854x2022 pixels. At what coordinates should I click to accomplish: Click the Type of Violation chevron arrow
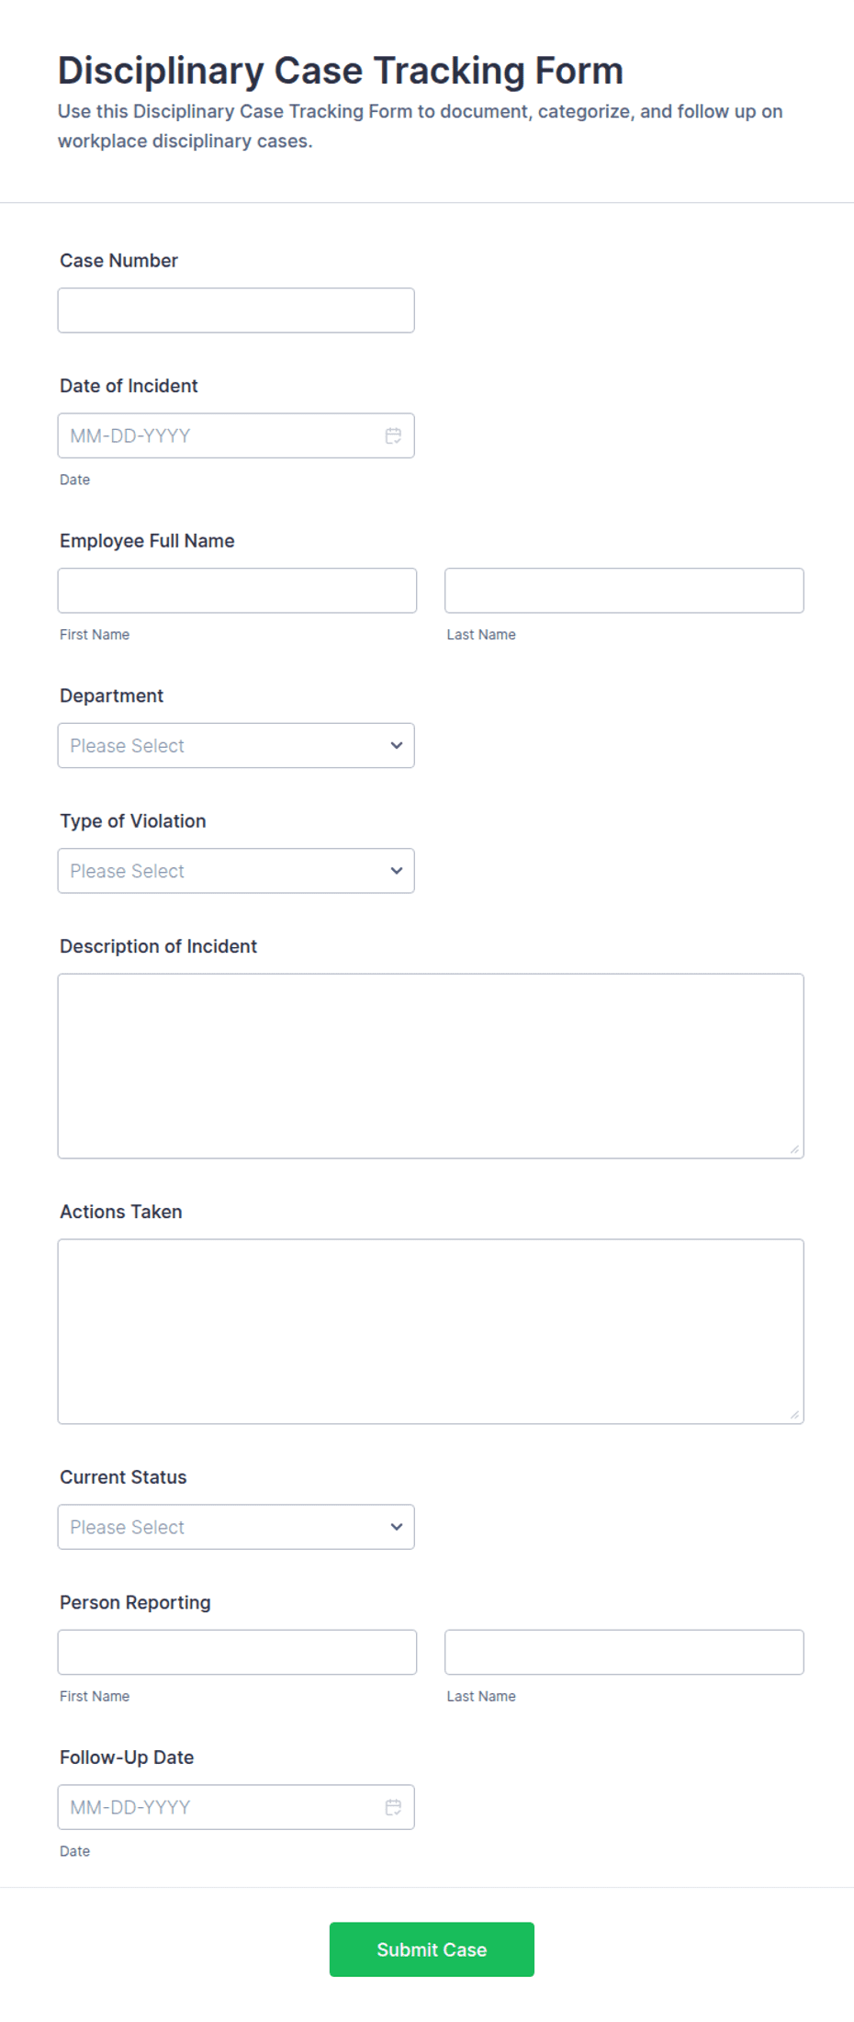tap(397, 870)
